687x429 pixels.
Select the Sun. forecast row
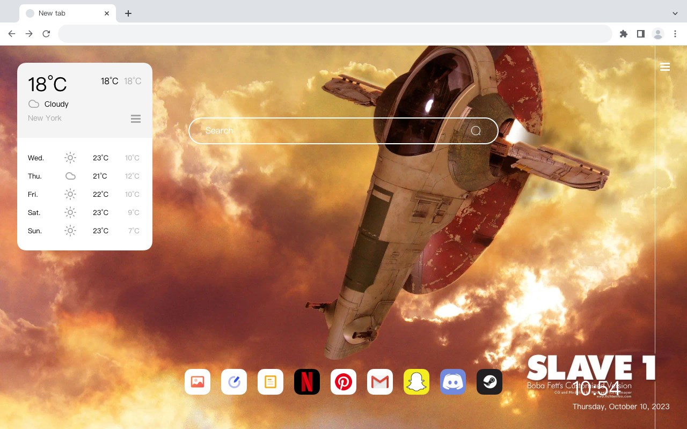click(85, 231)
